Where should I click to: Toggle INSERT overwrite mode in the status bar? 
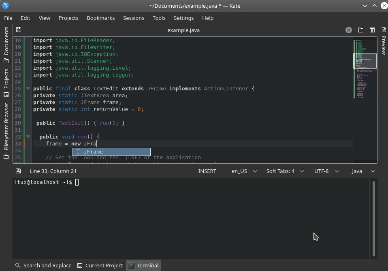coord(207,171)
